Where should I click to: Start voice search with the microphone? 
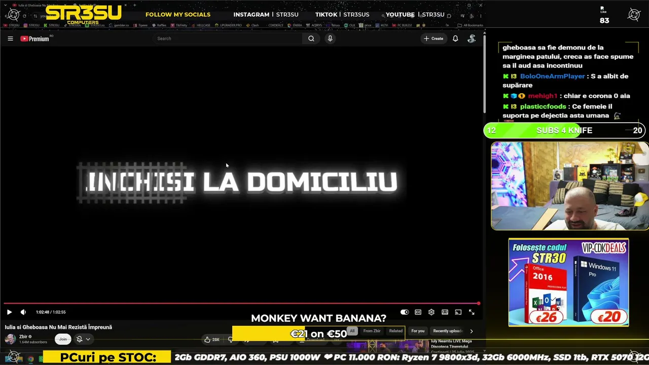(x=330, y=39)
